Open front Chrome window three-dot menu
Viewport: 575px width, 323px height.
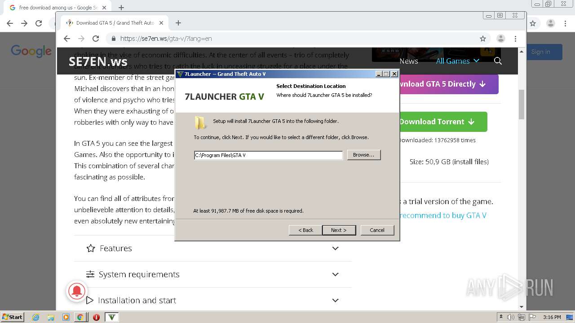pyautogui.click(x=516, y=39)
